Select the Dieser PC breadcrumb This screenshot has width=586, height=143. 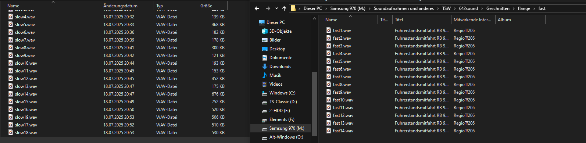click(312, 8)
